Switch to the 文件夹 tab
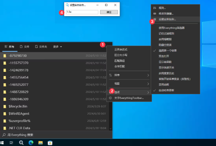 click(41, 47)
